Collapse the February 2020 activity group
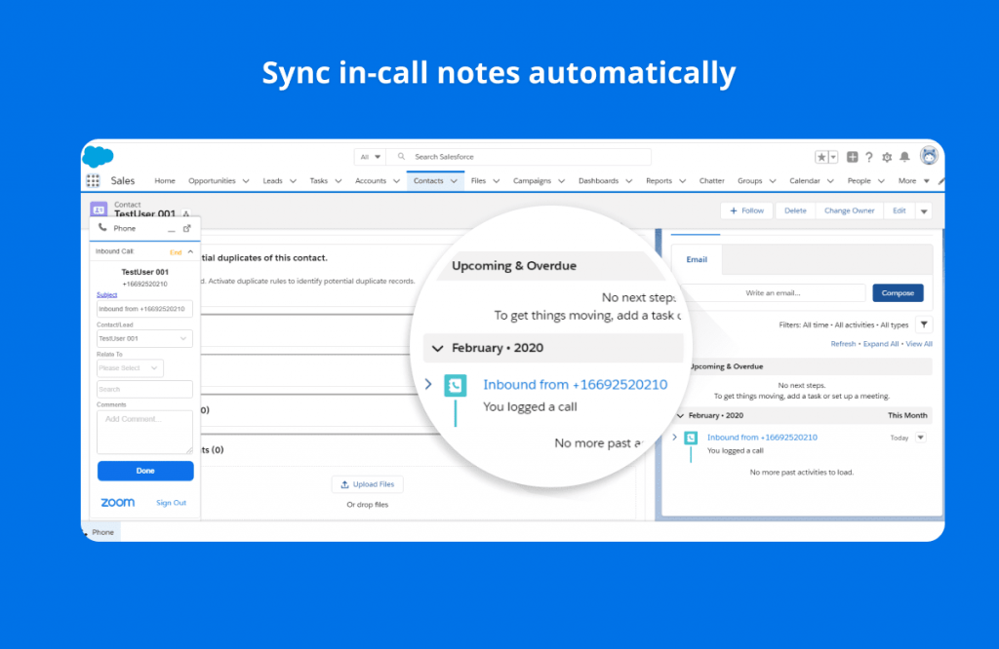The width and height of the screenshot is (999, 649). pyautogui.click(x=437, y=348)
